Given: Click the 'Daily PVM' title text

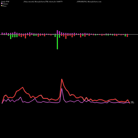Looking at the screenshot, I should [x=5, y=2].
